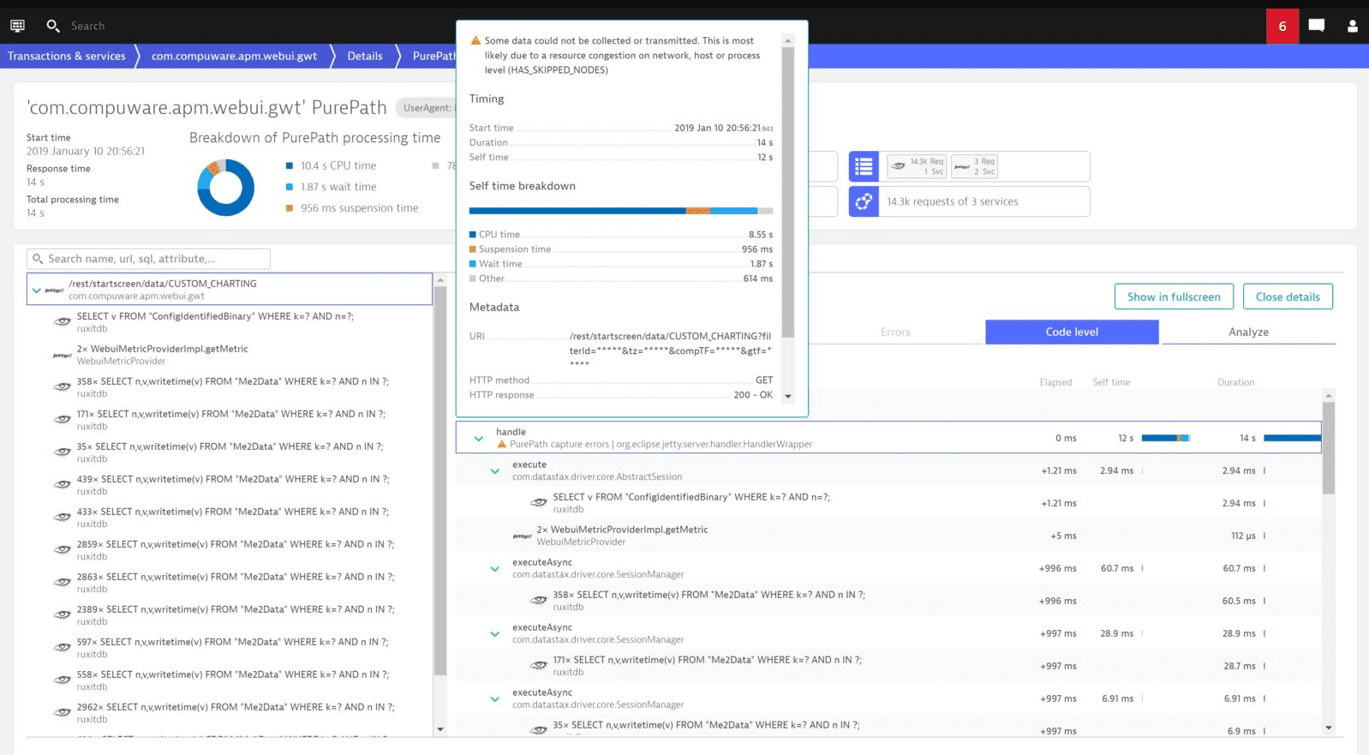Click the Jetty icon beside WebuiMetricProviderImpl in left list

coord(63,355)
